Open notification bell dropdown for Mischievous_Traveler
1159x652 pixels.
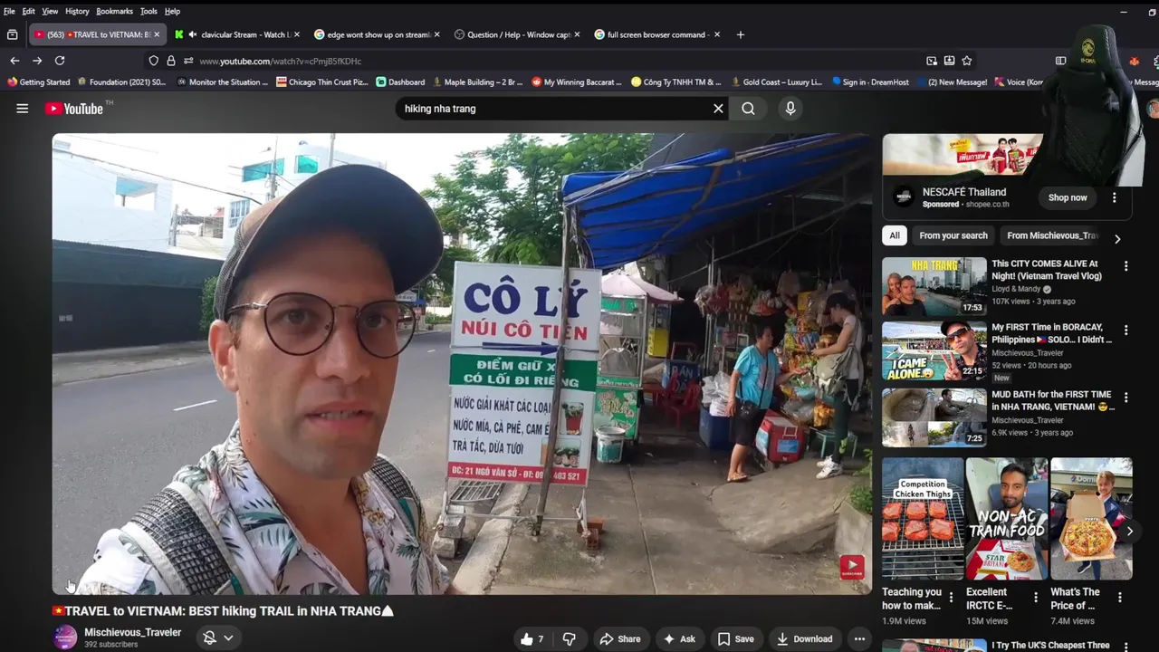pos(218,638)
